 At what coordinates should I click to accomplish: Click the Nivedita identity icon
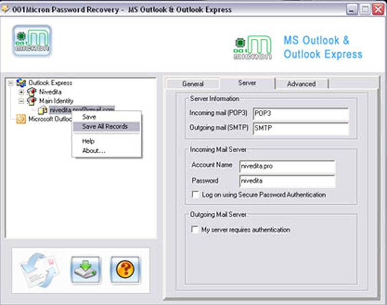click(x=32, y=92)
